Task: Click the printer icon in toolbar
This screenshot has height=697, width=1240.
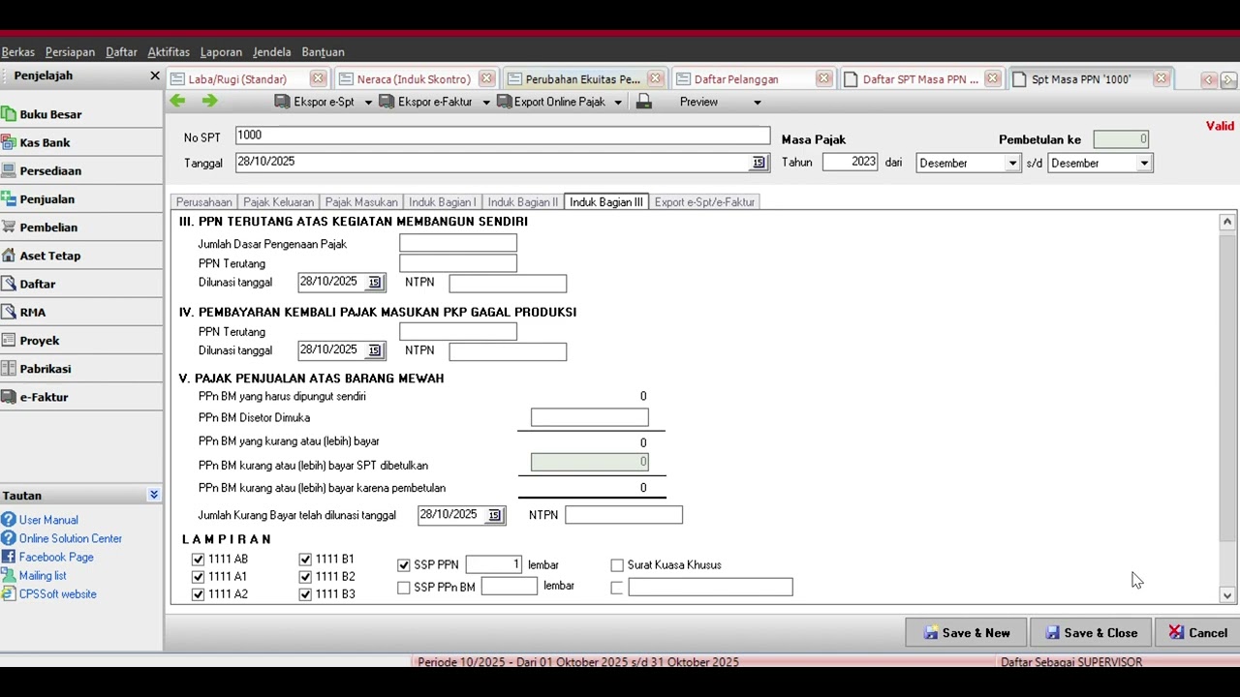Action: 644,102
